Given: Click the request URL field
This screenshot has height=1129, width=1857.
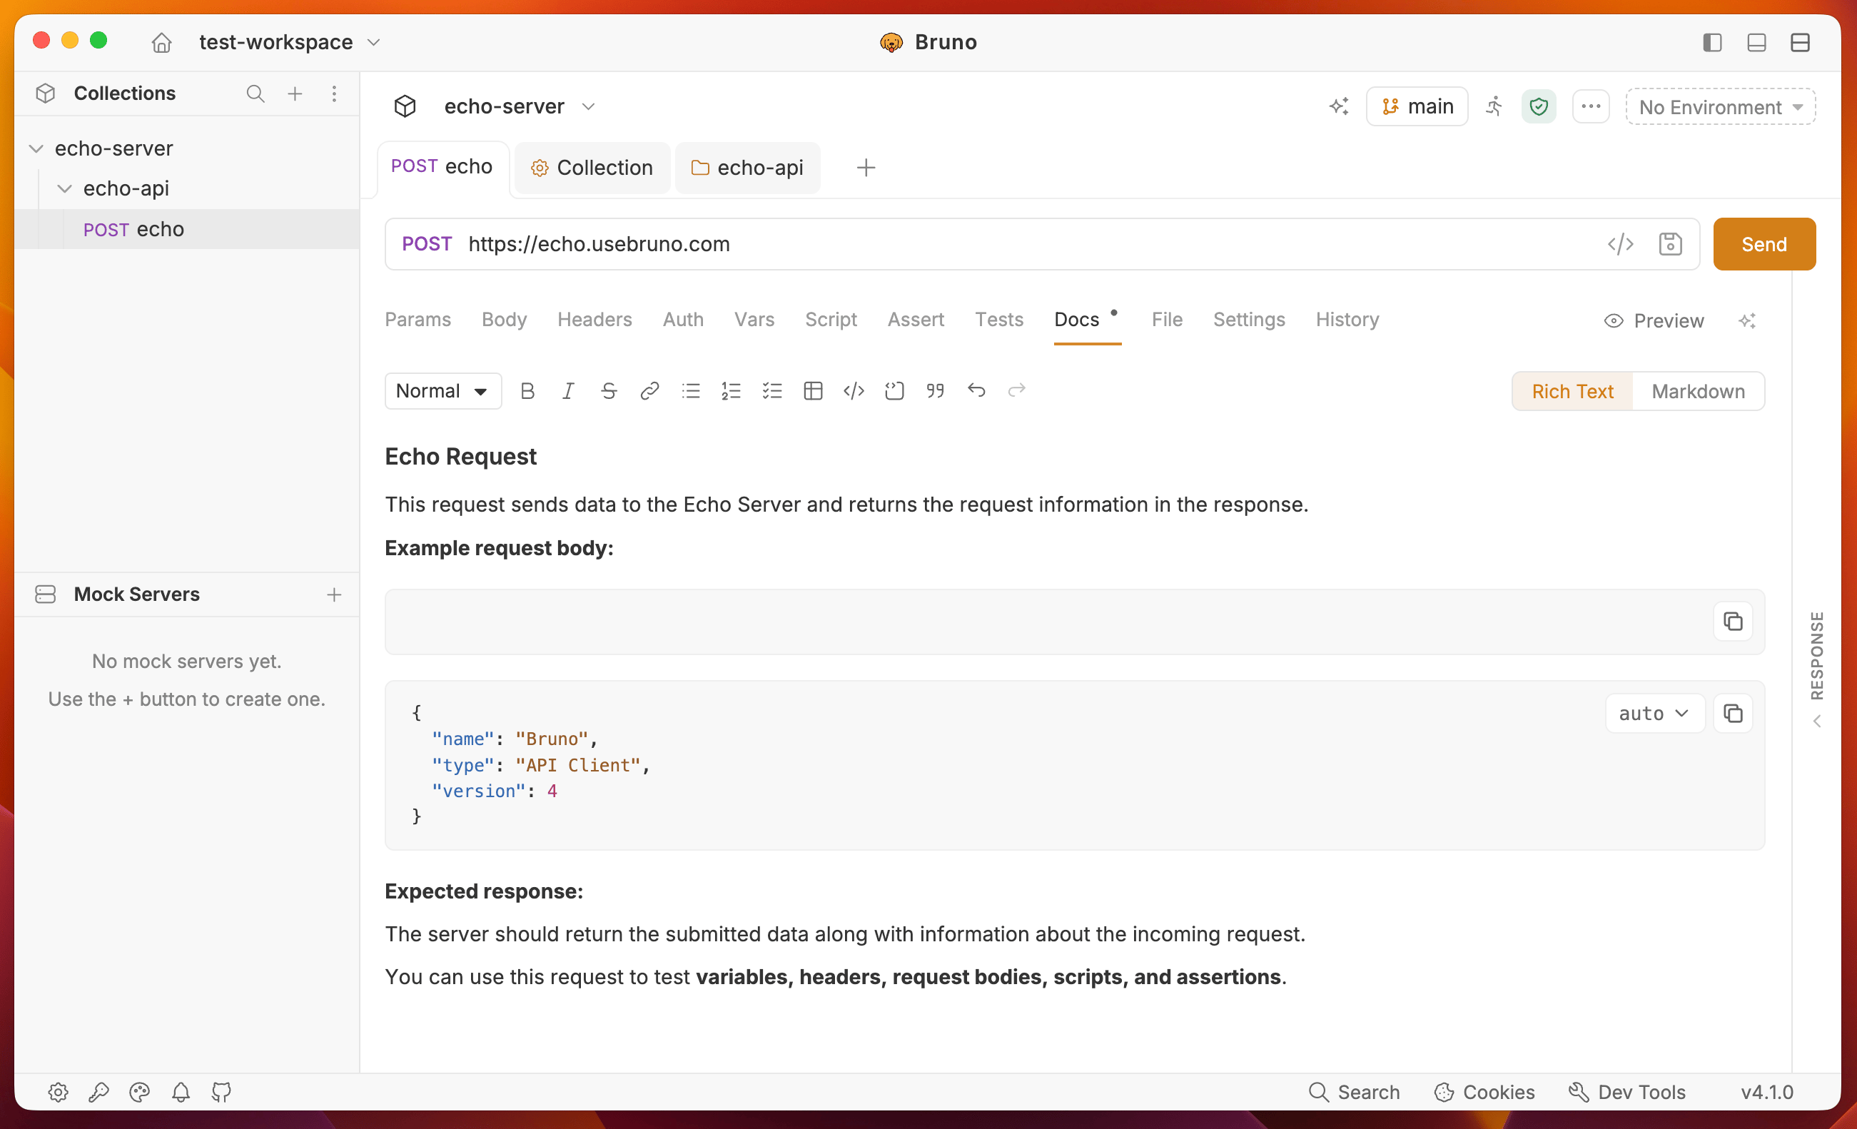Looking at the screenshot, I should pos(1028,244).
